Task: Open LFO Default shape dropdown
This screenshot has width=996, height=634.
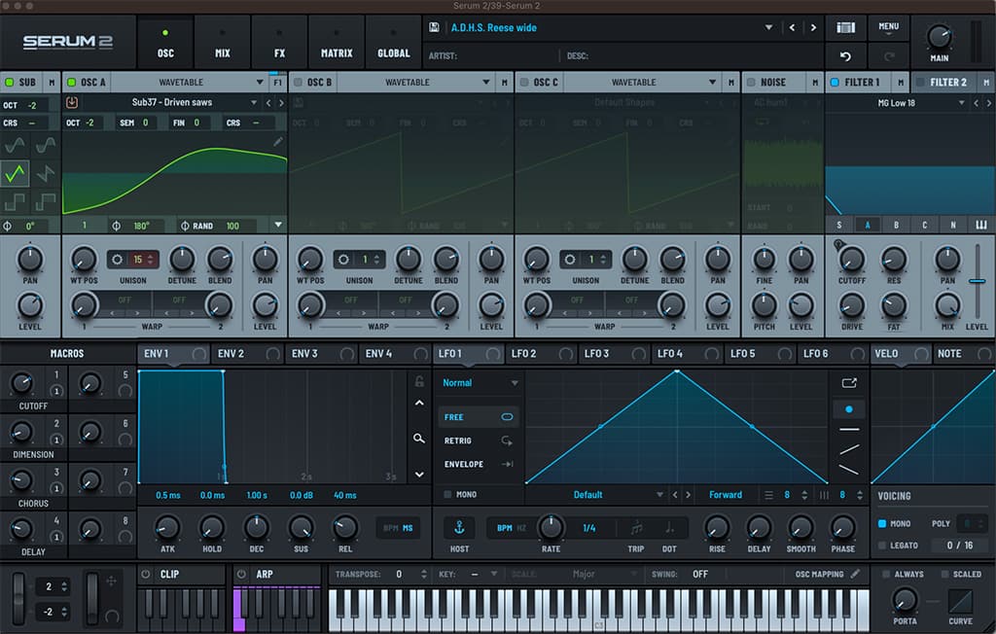Action: click(x=659, y=495)
